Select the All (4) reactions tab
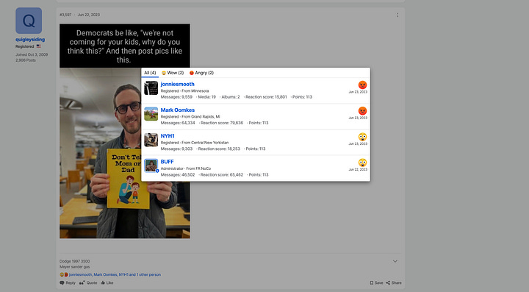529x292 pixels. tap(150, 73)
